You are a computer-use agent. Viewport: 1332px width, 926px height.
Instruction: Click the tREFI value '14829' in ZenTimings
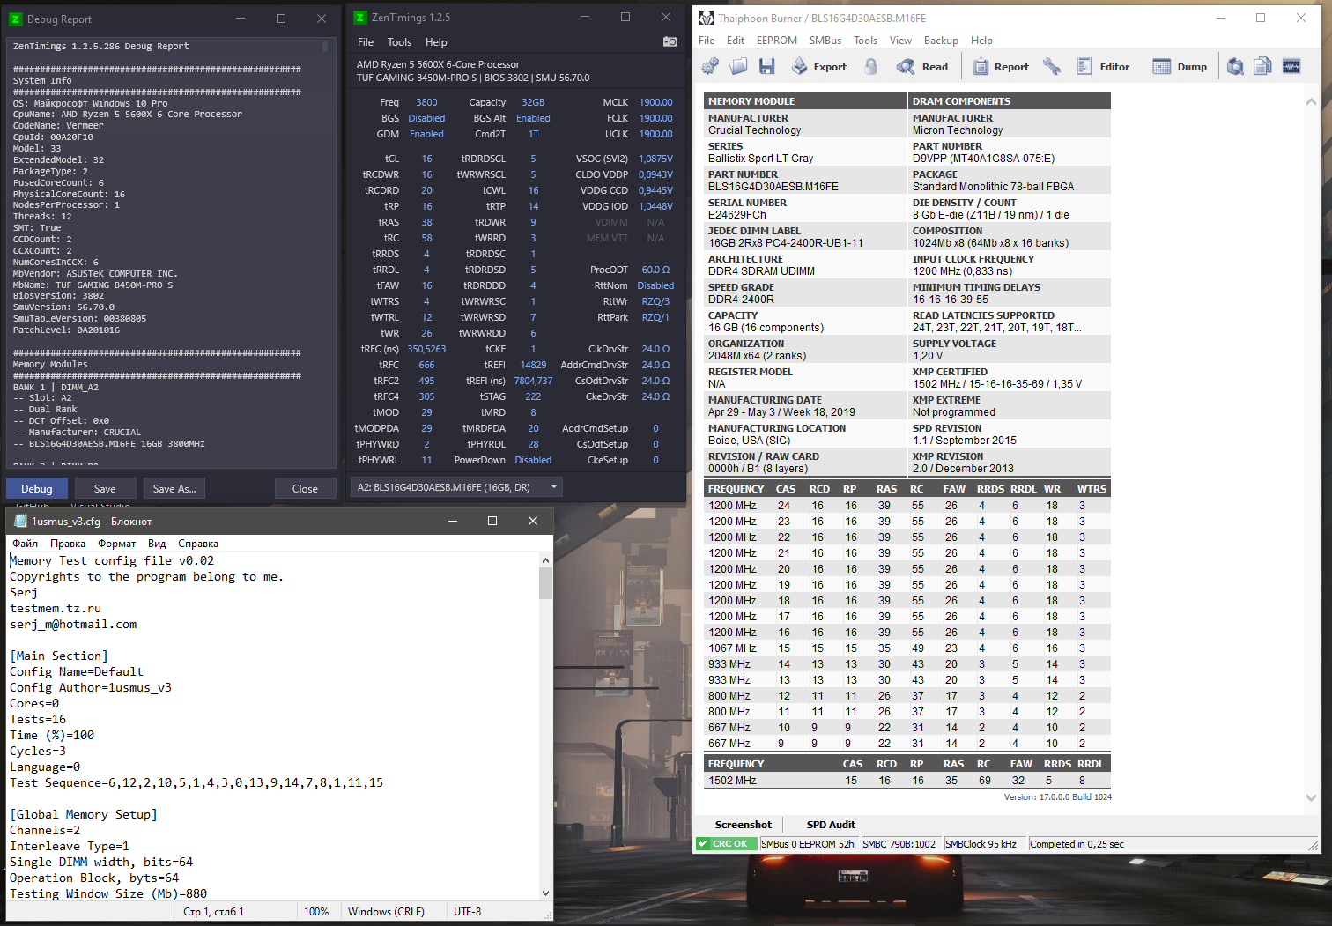pos(533,365)
